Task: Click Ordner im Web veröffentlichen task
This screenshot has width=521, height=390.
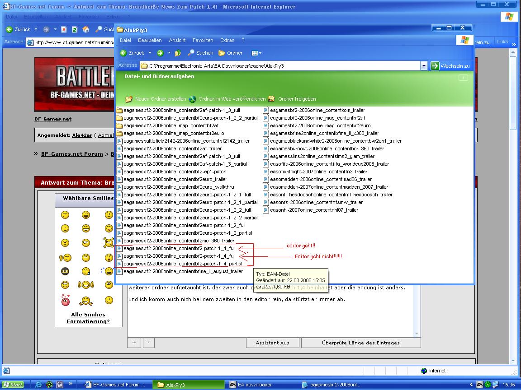Action: tap(227, 99)
